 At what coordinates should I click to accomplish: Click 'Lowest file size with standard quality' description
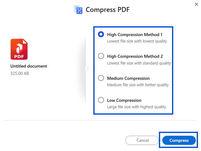(139, 63)
